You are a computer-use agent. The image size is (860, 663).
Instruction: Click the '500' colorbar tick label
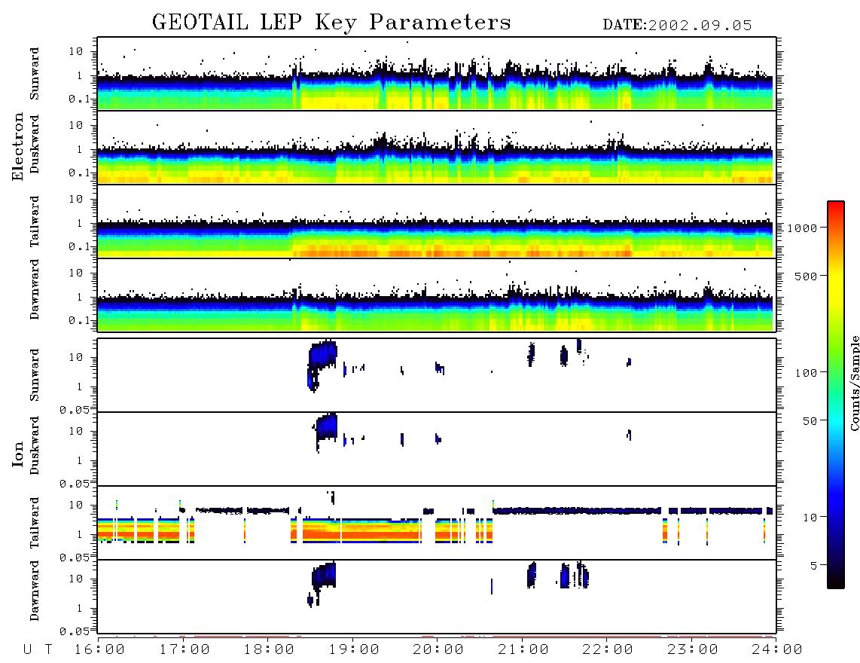pos(807,277)
